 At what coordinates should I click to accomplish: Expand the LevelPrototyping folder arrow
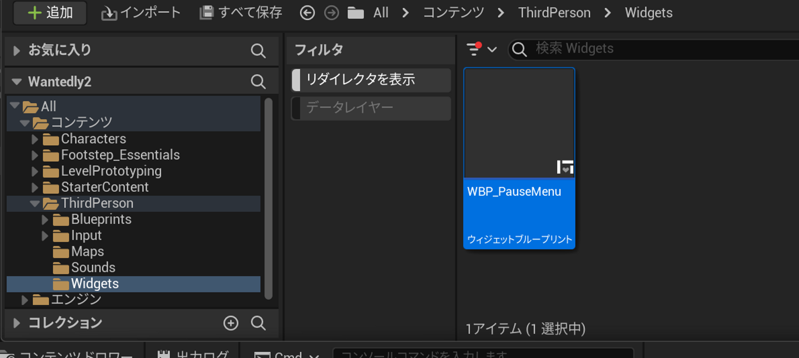point(35,171)
